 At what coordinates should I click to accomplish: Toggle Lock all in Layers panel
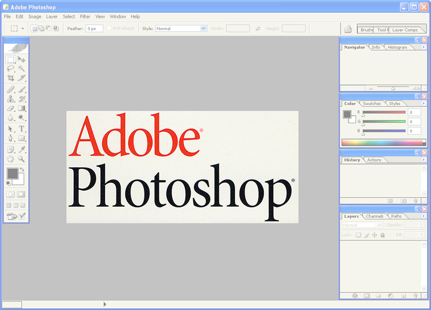coord(383,235)
